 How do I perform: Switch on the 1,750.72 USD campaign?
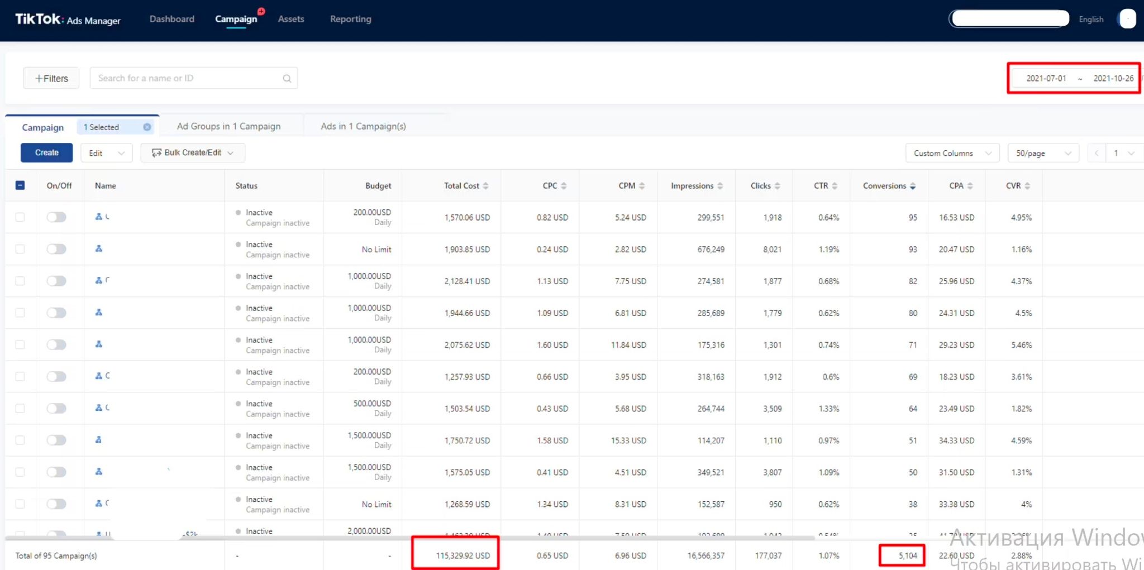tap(56, 440)
